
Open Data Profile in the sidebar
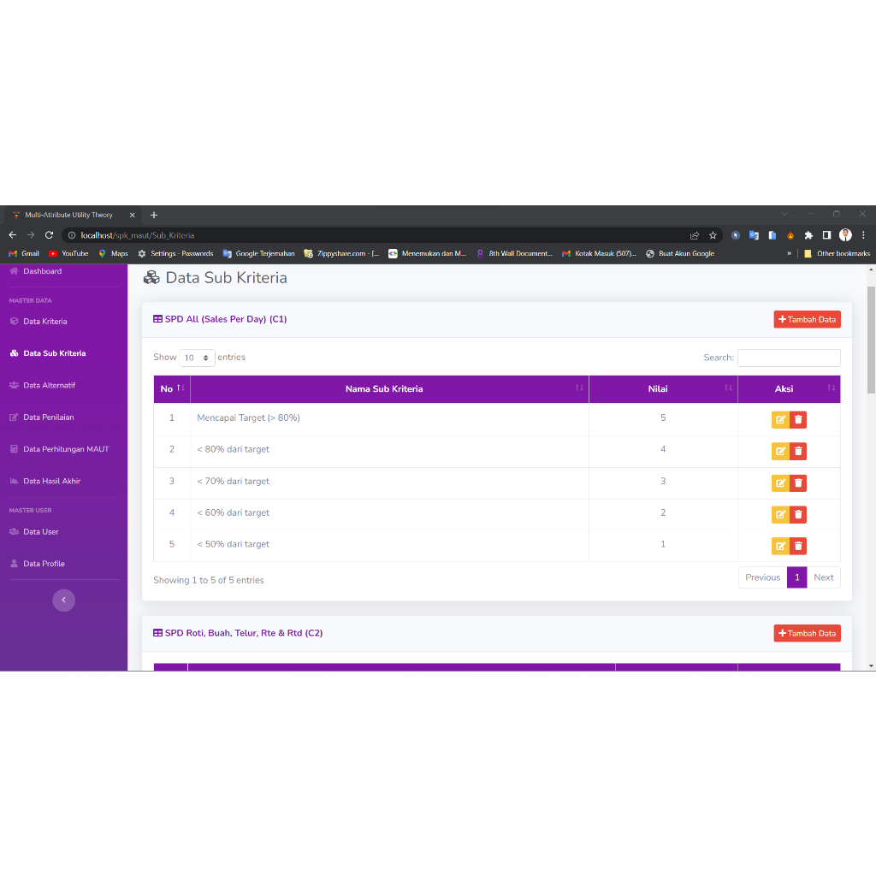point(38,563)
